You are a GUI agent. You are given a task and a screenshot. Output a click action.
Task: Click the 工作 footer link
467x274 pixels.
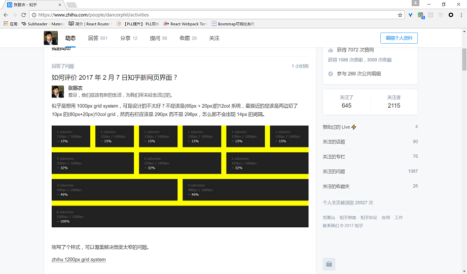point(399,218)
